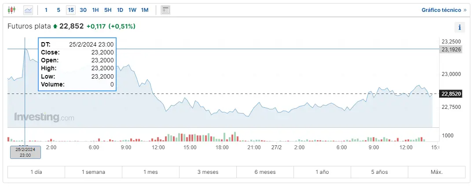This screenshot has width=473, height=187.
Task: Toggle the 15-minute interval
Action: point(71,10)
